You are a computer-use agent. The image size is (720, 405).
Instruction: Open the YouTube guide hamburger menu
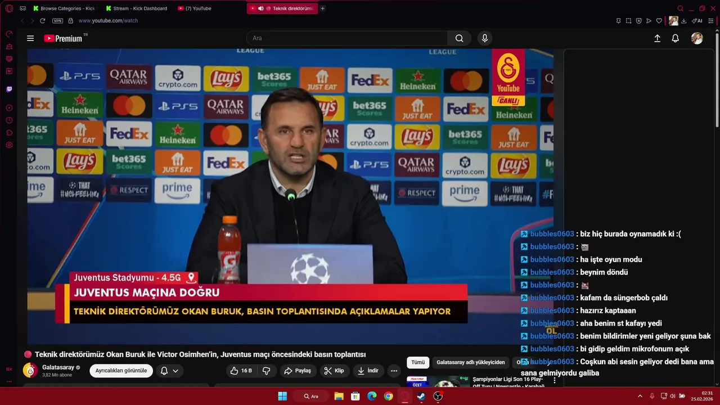(x=30, y=38)
